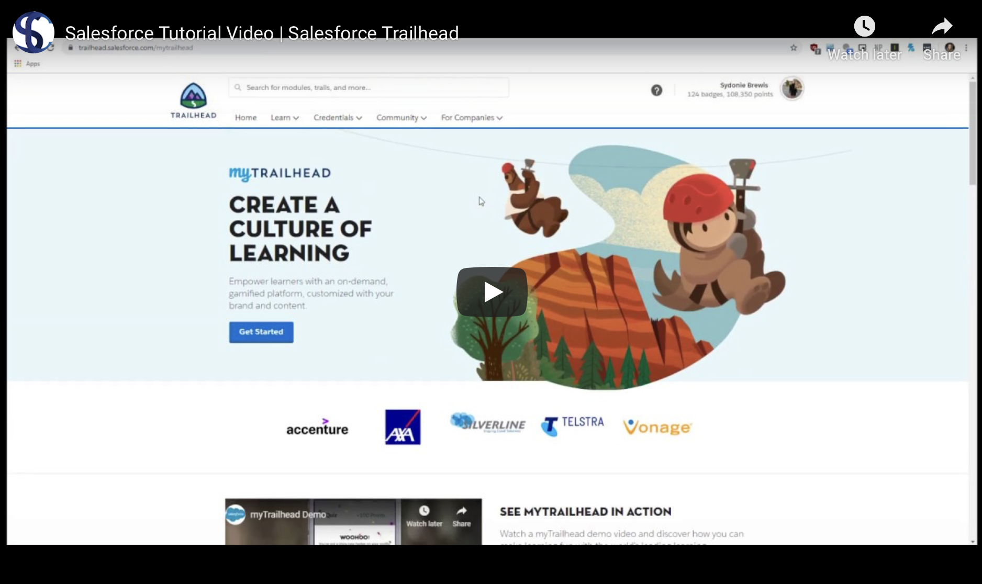The width and height of the screenshot is (982, 585).
Task: Click the 'SEE MYTRAILHEAD IN ACTION' heading
Action: click(585, 512)
